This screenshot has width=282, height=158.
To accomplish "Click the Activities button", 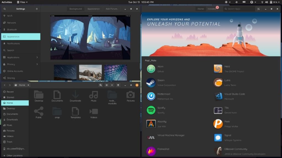I will point(7,2).
